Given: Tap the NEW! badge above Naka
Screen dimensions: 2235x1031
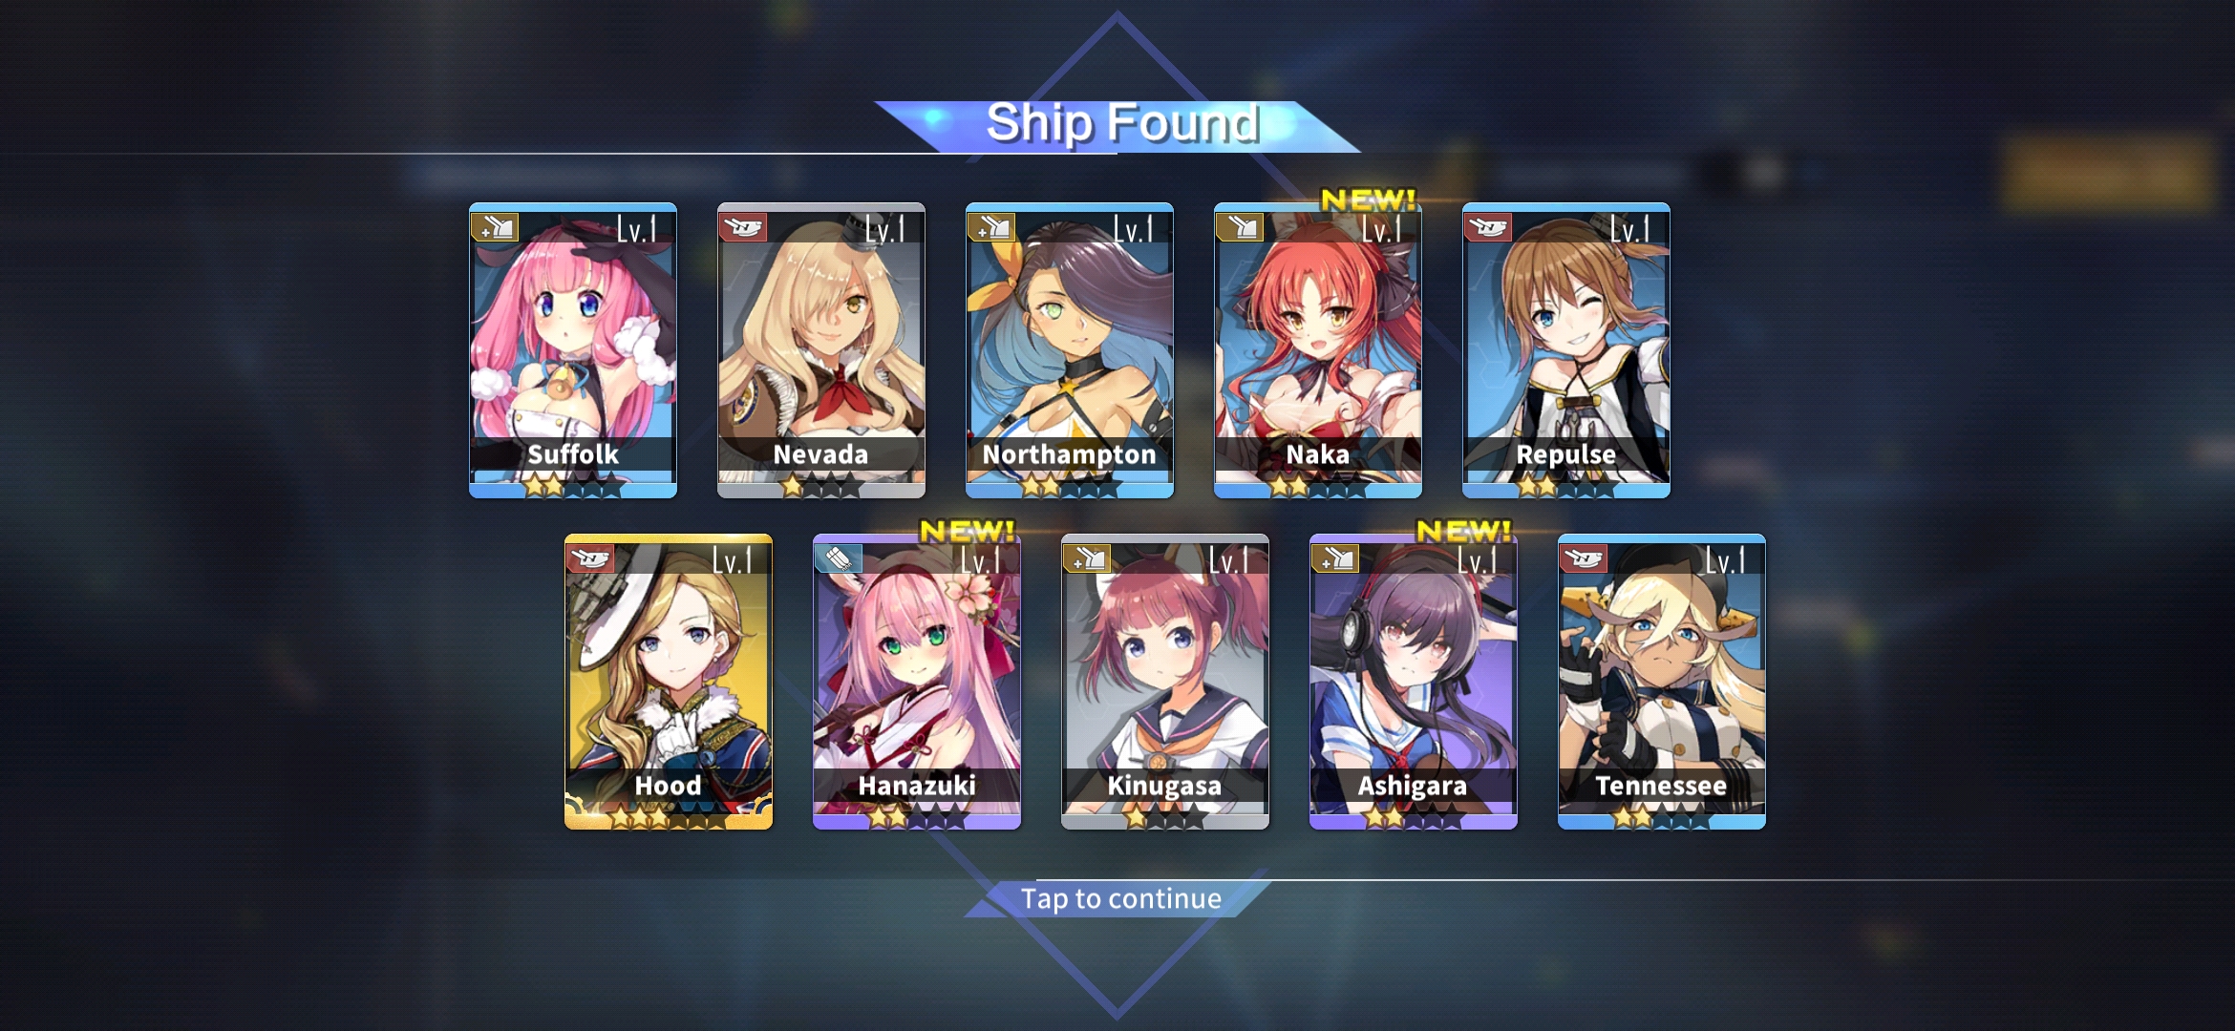Looking at the screenshot, I should pos(1368,200).
